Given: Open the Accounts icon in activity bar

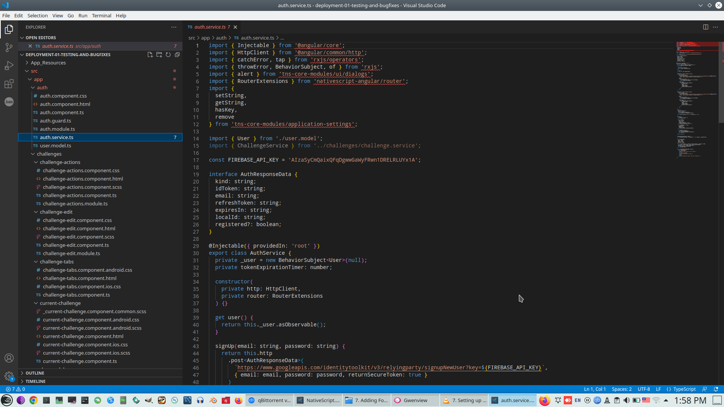Looking at the screenshot, I should pyautogui.click(x=9, y=358).
